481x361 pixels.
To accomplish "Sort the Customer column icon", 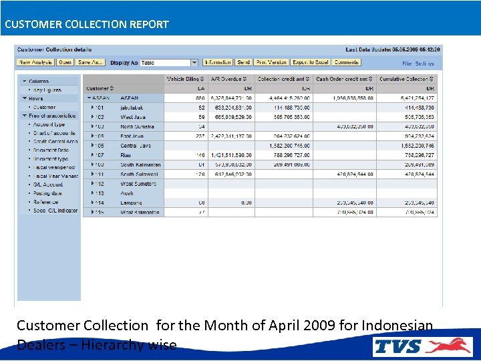I will (112, 89).
